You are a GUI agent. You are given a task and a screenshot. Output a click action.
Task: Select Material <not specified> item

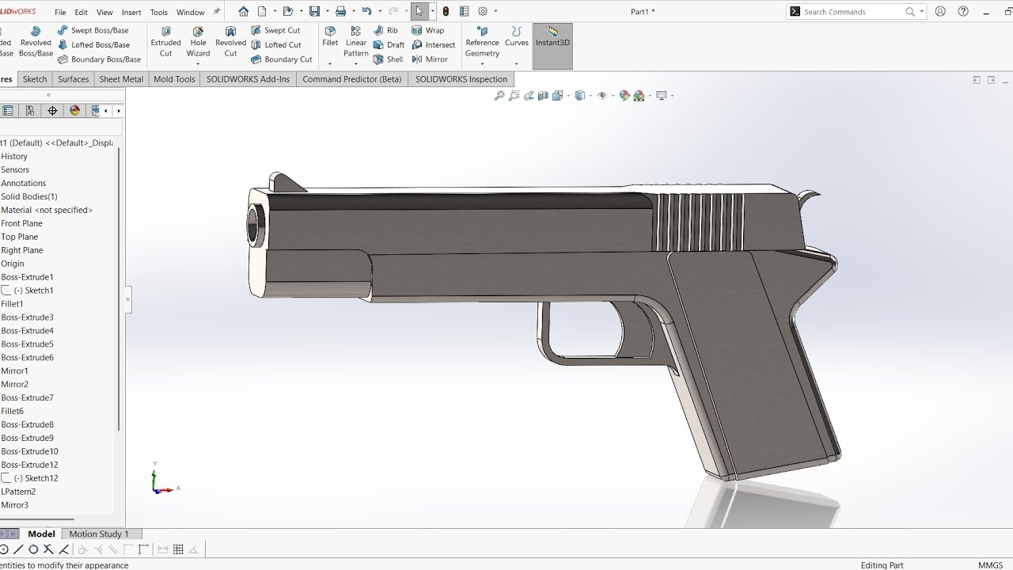click(x=47, y=210)
